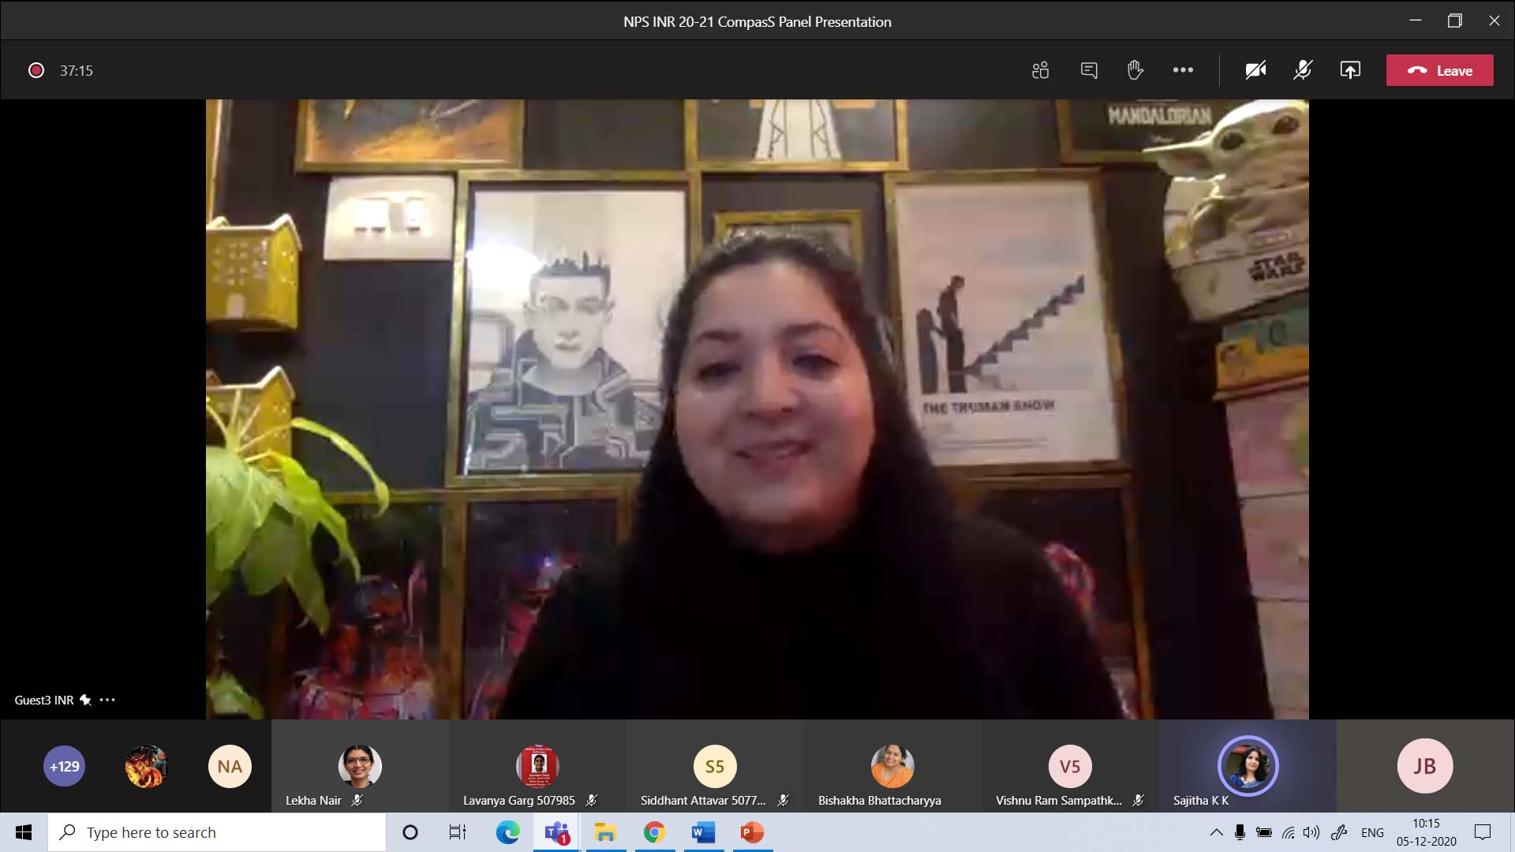Switch to Microsoft Teams taskbar icon

(x=557, y=832)
